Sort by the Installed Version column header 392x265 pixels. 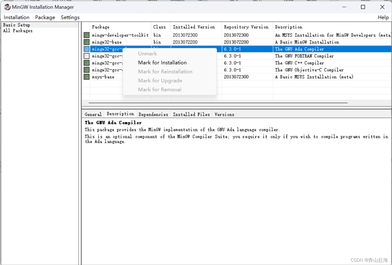pyautogui.click(x=196, y=27)
